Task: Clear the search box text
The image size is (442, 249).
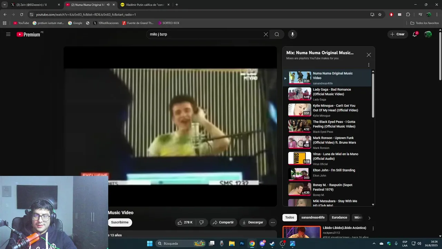Action: pos(266,34)
